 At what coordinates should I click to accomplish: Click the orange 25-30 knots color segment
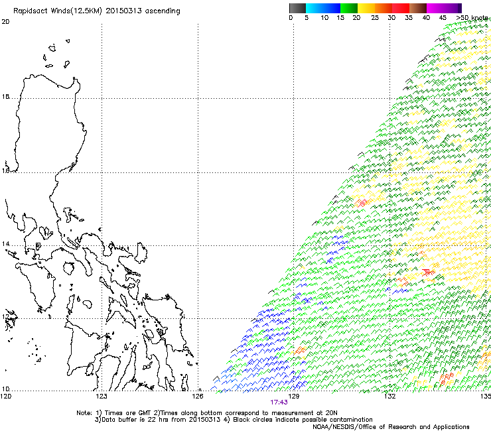pos(384,8)
